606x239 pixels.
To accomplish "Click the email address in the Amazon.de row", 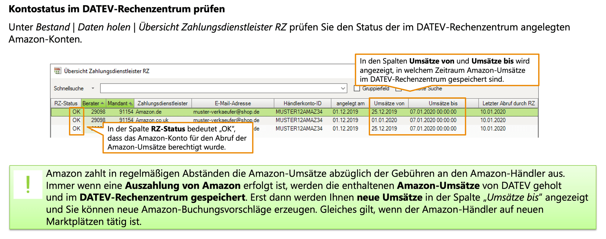I will point(226,112).
